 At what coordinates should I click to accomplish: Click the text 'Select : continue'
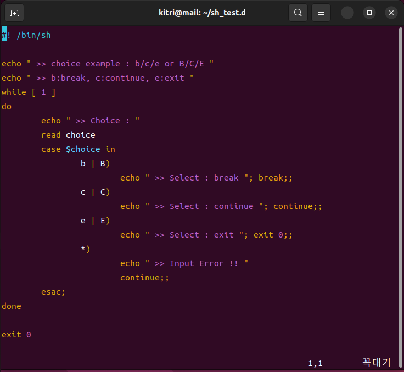pyautogui.click(x=211, y=206)
